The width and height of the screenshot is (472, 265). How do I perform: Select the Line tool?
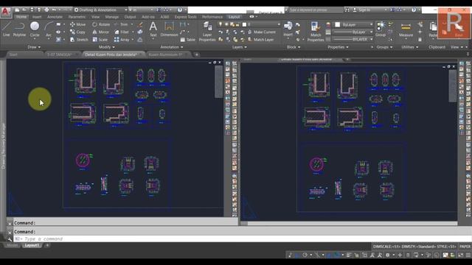tap(7, 29)
